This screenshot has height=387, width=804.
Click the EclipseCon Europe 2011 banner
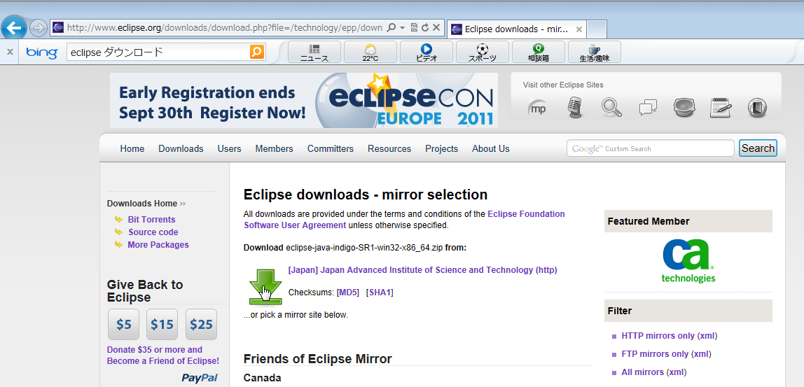[303, 101]
